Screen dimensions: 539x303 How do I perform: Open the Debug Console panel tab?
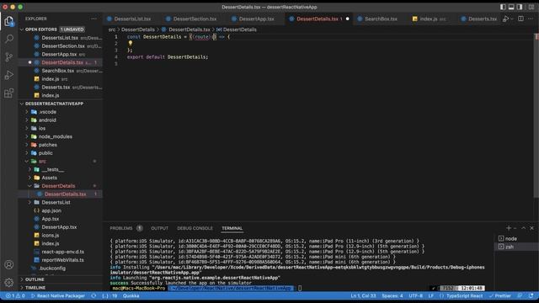pyautogui.click(x=195, y=228)
